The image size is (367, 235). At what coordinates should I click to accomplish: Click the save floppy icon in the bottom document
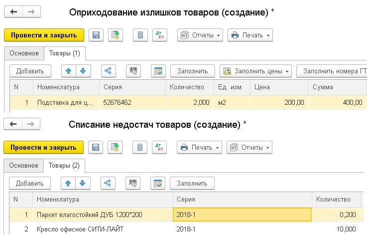pos(96,147)
